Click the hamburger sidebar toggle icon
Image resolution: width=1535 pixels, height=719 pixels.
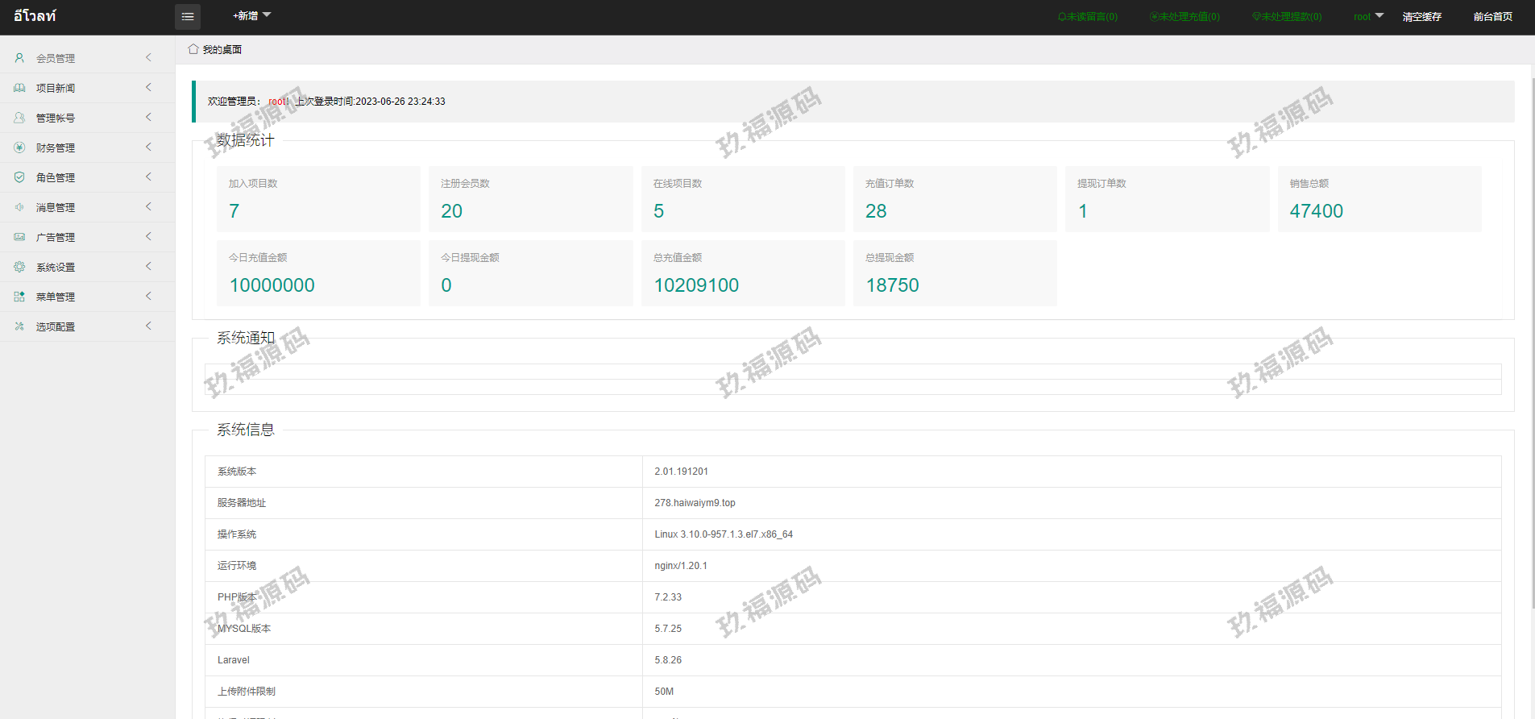pyautogui.click(x=187, y=17)
